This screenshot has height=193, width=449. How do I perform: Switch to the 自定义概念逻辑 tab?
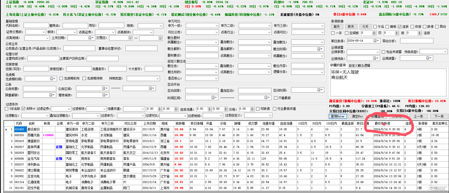[359, 66]
